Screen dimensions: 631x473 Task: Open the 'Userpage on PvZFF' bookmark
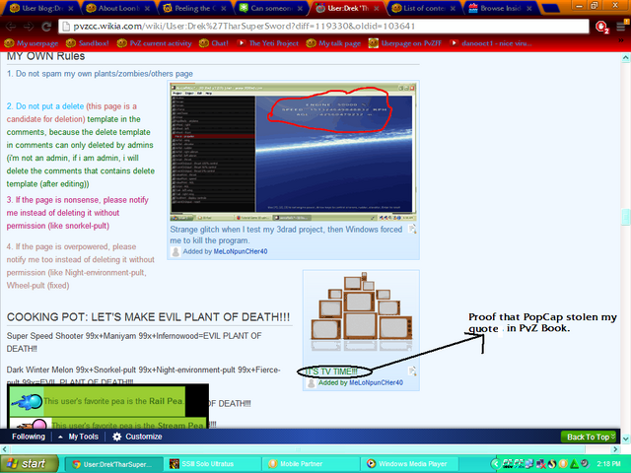point(405,43)
